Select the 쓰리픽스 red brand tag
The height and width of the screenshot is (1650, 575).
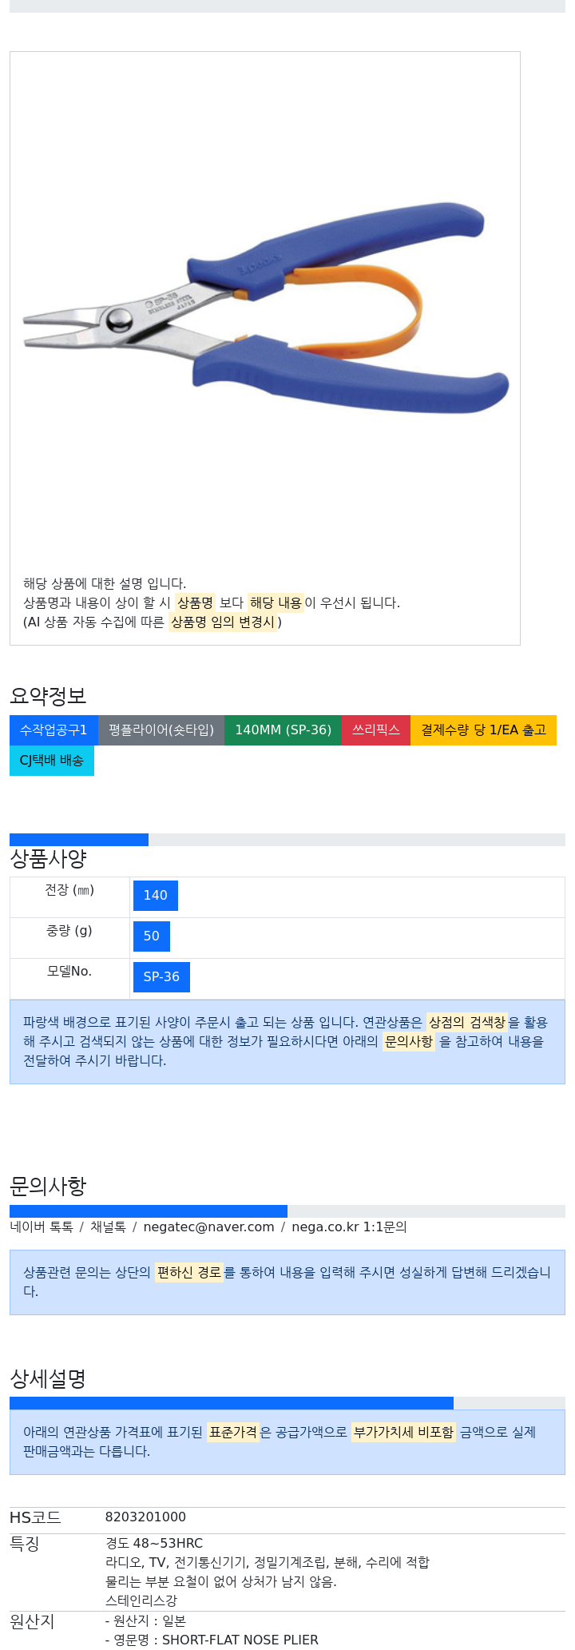coord(376,730)
